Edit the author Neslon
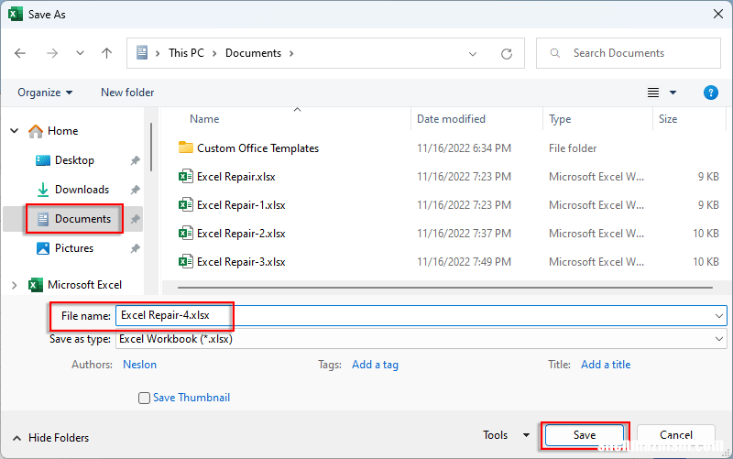 [x=139, y=365]
